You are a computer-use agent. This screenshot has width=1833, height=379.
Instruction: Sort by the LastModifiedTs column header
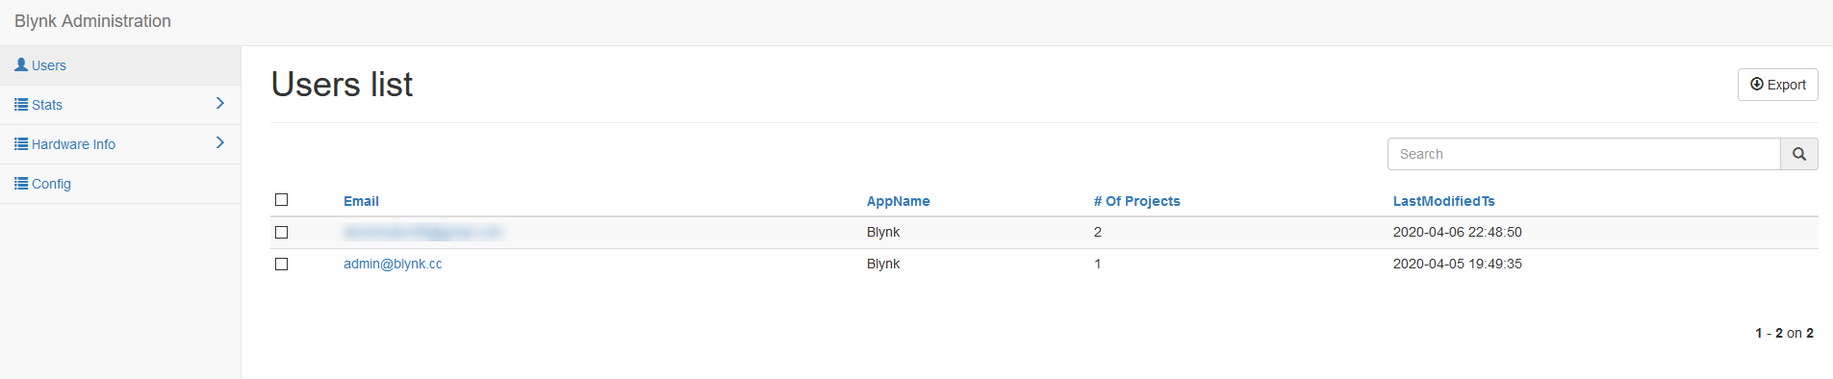[x=1443, y=201]
